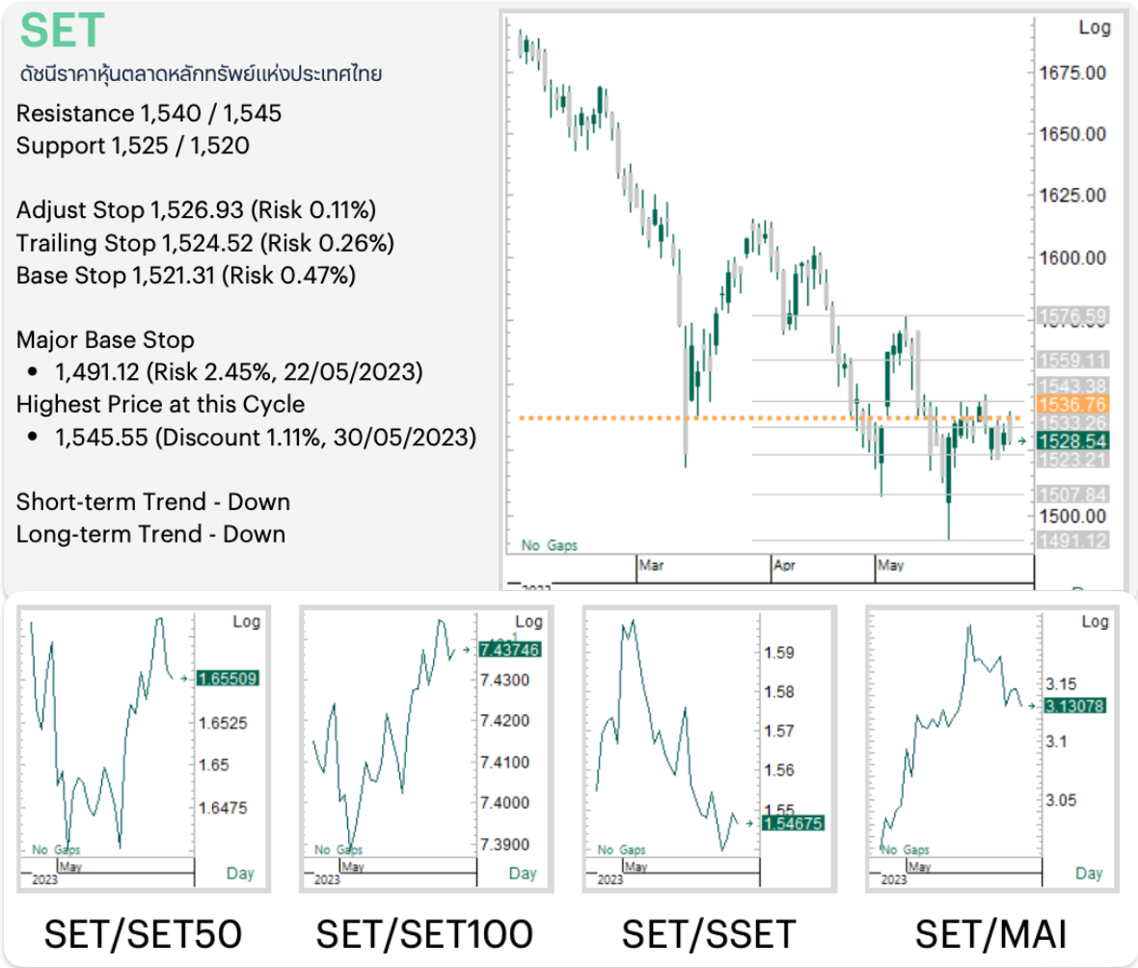The image size is (1138, 968).
Task: Open the SET/SSET ratio chart thumbnail
Action: coord(709,749)
